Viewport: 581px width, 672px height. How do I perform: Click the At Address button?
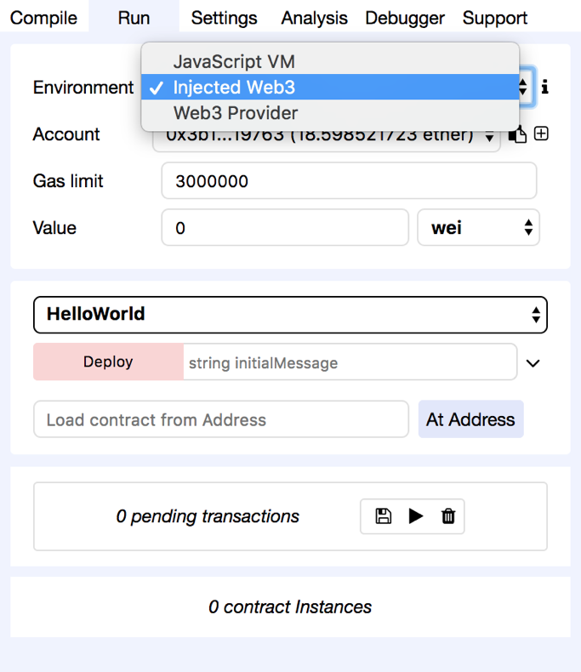470,420
